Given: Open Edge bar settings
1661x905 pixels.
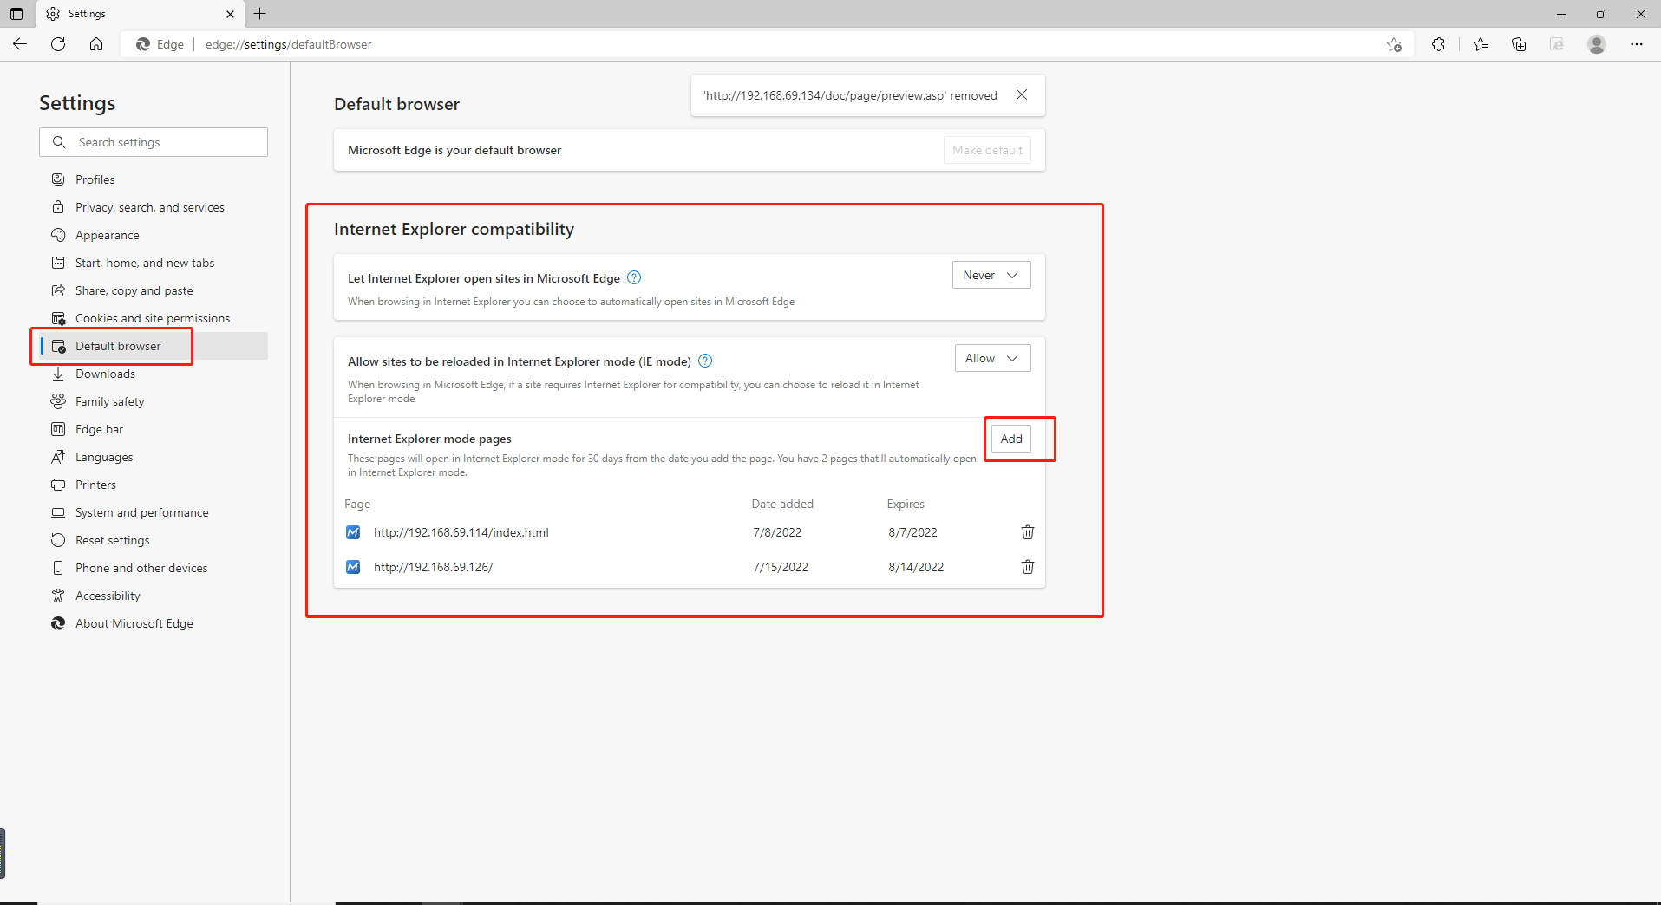Looking at the screenshot, I should coord(154,429).
